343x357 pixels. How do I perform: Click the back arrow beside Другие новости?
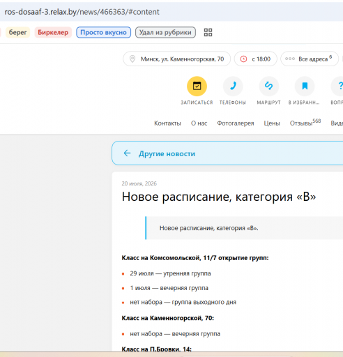[127, 153]
